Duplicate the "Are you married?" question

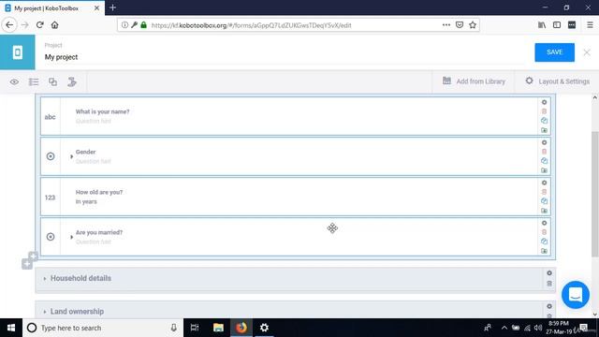tap(544, 242)
